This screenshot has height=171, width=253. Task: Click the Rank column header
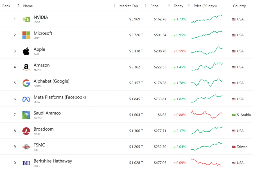pyautogui.click(x=6, y=6)
